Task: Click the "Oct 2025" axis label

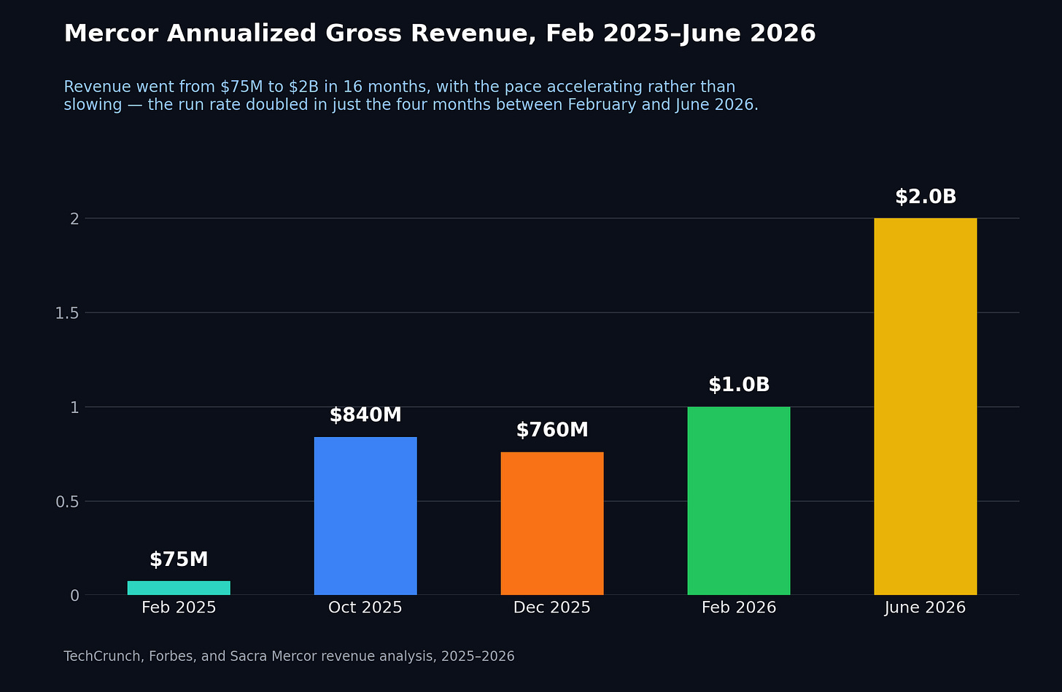Action: (365, 608)
